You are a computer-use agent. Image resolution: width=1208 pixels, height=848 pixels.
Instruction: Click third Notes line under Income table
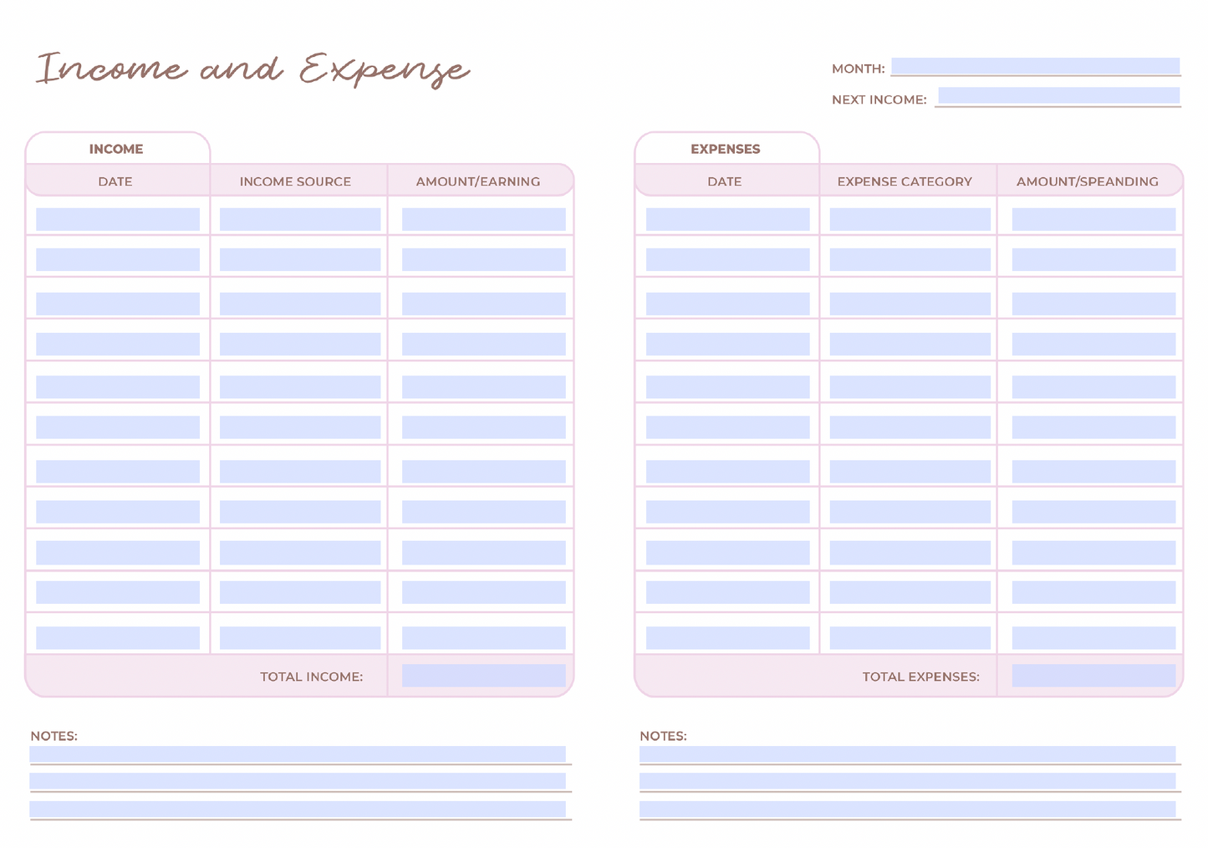(x=298, y=810)
